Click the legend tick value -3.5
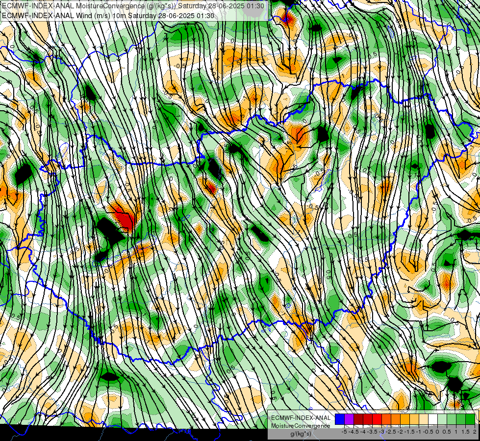480x441 pixels. (372, 432)
